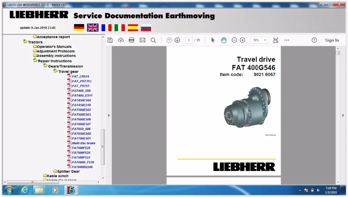
Task: Go to the previous page arrow
Action: click(x=169, y=40)
